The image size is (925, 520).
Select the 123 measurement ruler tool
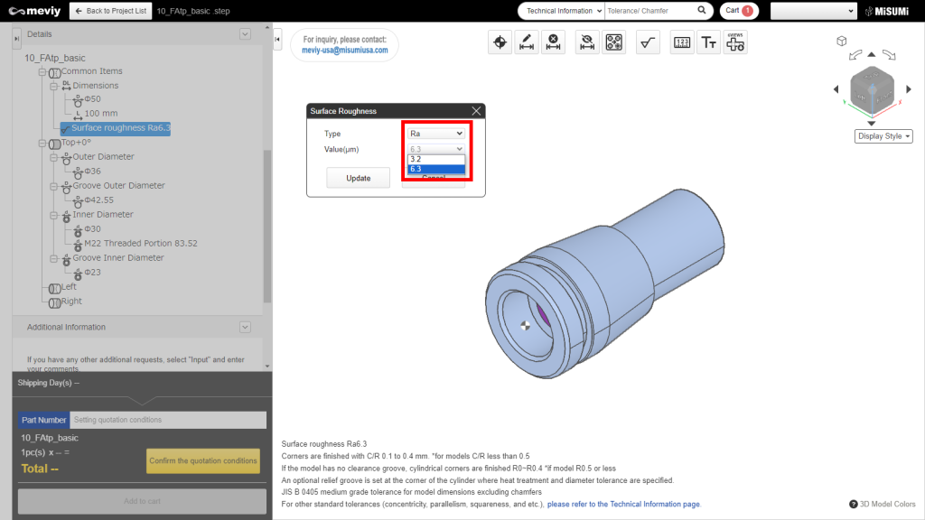[x=681, y=42]
